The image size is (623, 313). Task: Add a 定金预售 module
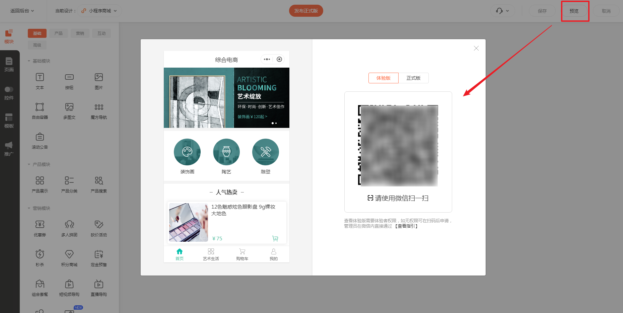pyautogui.click(x=99, y=258)
